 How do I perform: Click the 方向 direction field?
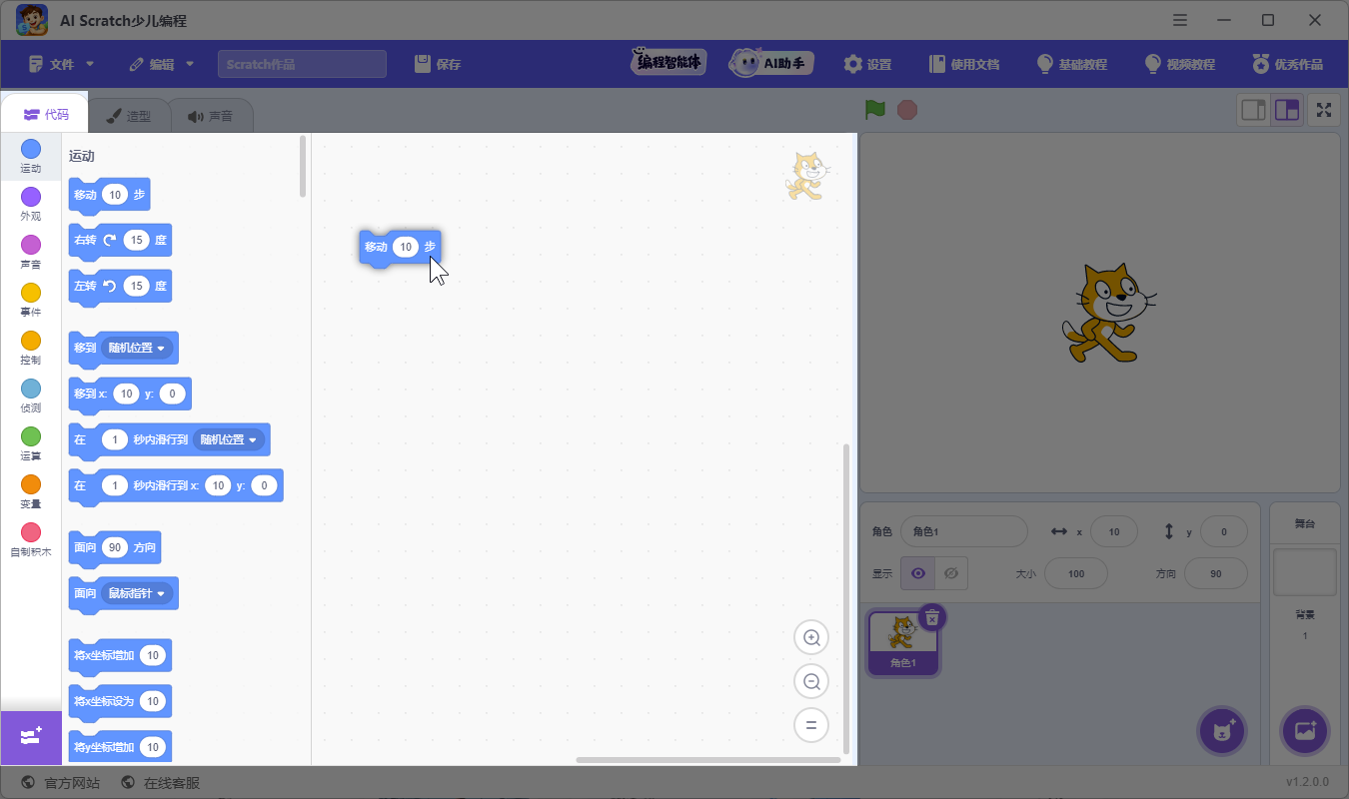pos(1215,574)
